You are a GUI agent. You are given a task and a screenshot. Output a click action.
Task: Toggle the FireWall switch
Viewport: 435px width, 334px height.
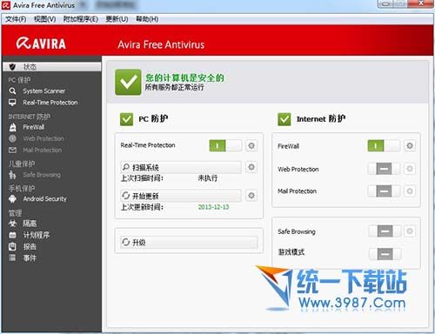[x=384, y=145]
